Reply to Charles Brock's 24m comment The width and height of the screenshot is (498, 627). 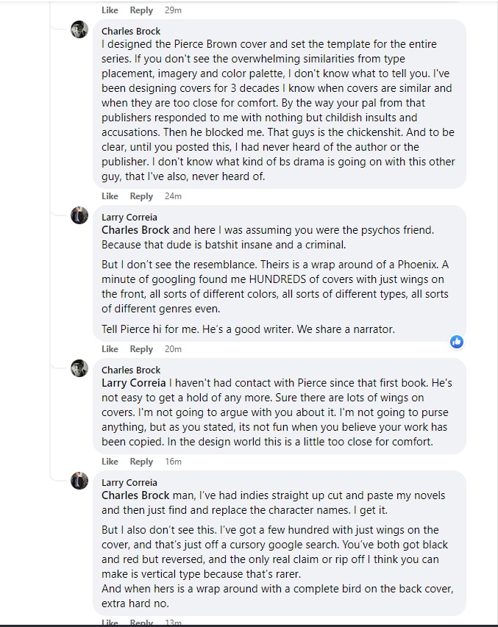coord(141,196)
